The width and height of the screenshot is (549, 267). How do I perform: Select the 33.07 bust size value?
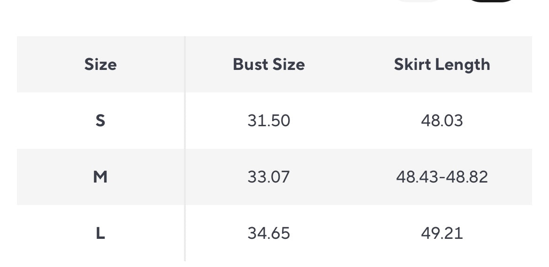[x=268, y=177]
